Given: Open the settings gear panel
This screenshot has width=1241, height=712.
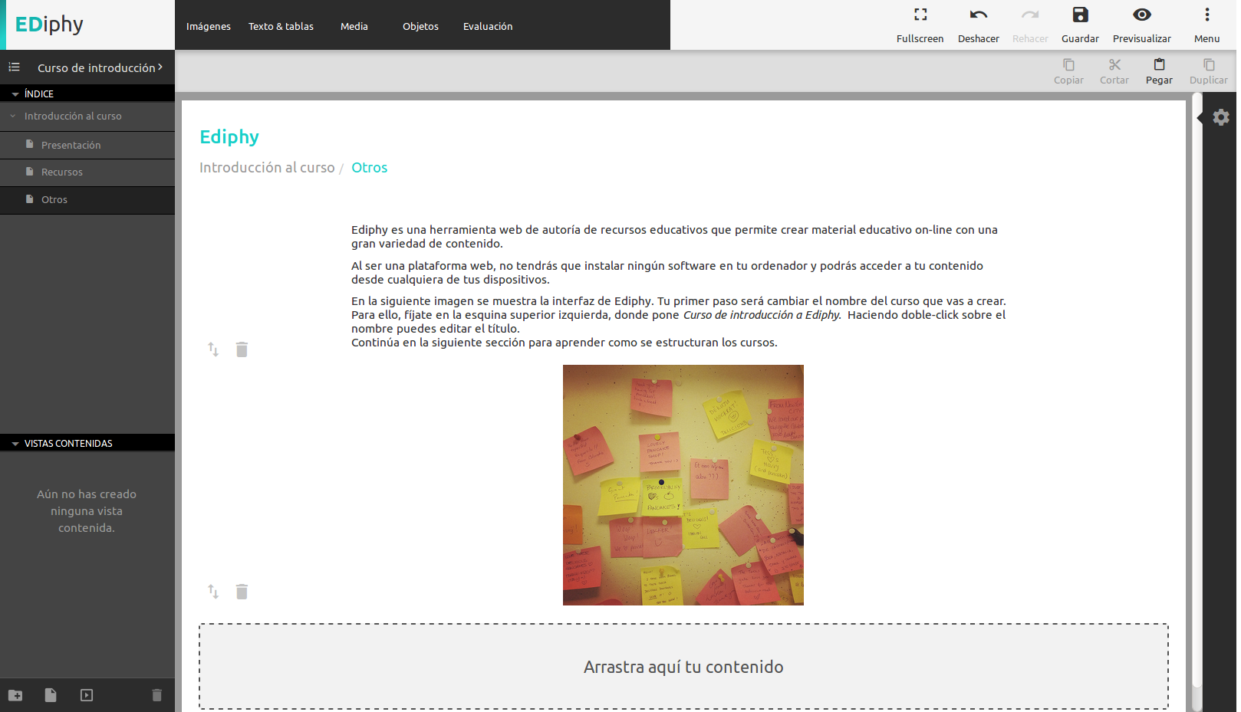Looking at the screenshot, I should (x=1221, y=117).
